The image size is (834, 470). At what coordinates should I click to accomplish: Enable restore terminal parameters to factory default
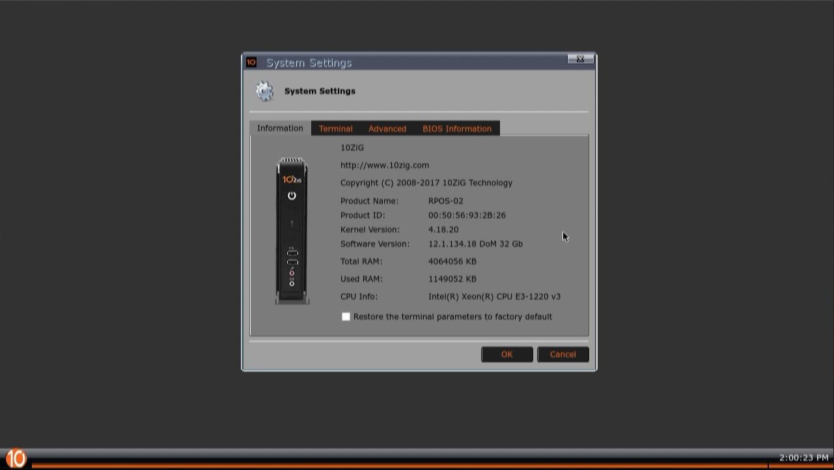tap(346, 317)
